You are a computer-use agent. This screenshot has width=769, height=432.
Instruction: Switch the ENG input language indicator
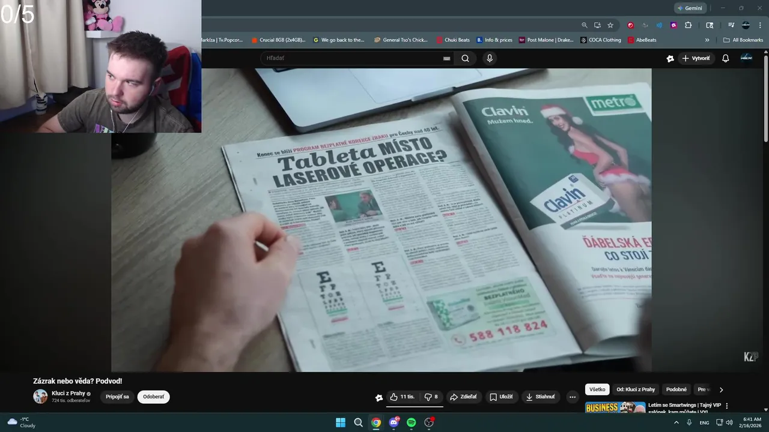click(704, 422)
